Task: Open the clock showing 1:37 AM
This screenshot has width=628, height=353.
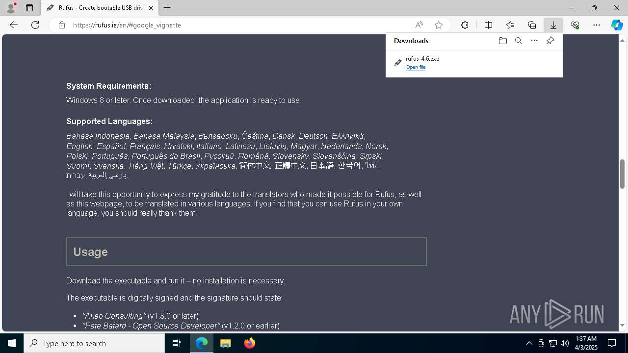Action: click(x=586, y=343)
